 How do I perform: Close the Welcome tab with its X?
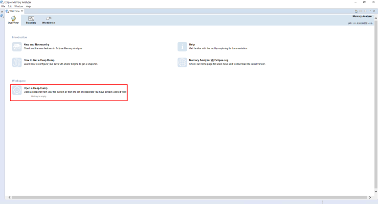pyautogui.click(x=22, y=11)
